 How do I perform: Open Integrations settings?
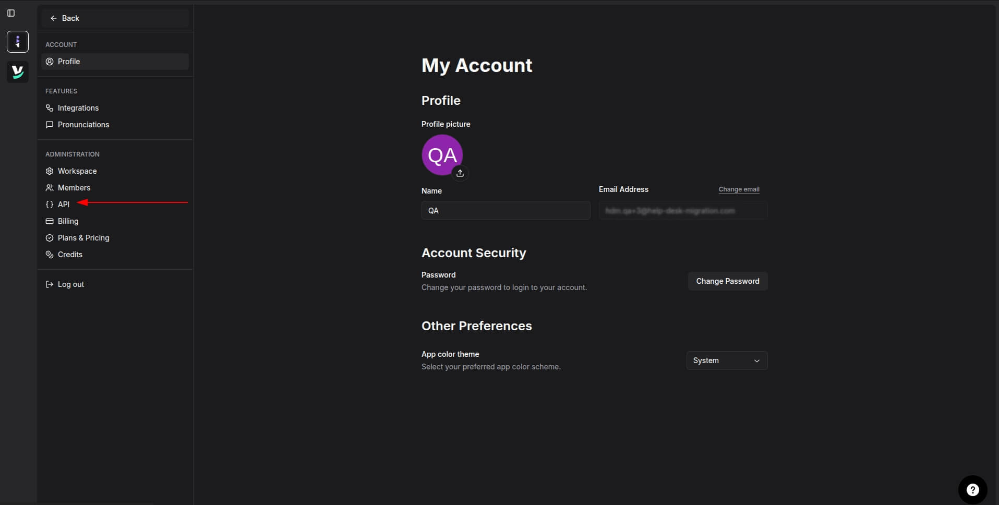[x=78, y=108]
